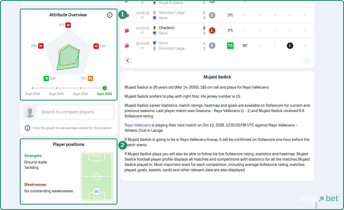Click Royal Antwerp team name
Viewport: 344px width, 210px height.
pos(171,3)
